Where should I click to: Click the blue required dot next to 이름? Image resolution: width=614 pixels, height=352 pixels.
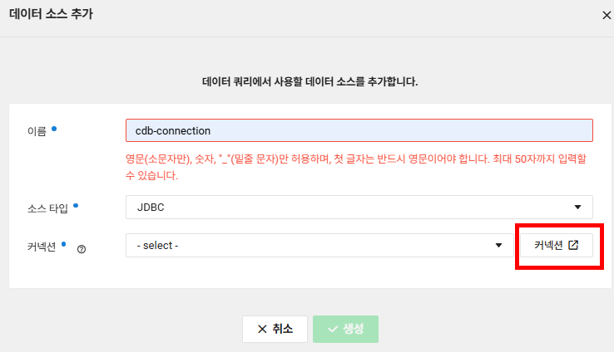[x=54, y=129]
